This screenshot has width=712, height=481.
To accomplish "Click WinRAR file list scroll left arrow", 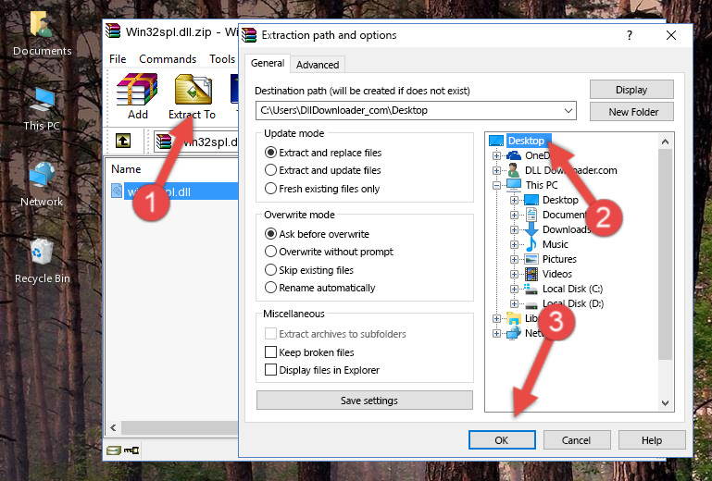I will tap(114, 427).
